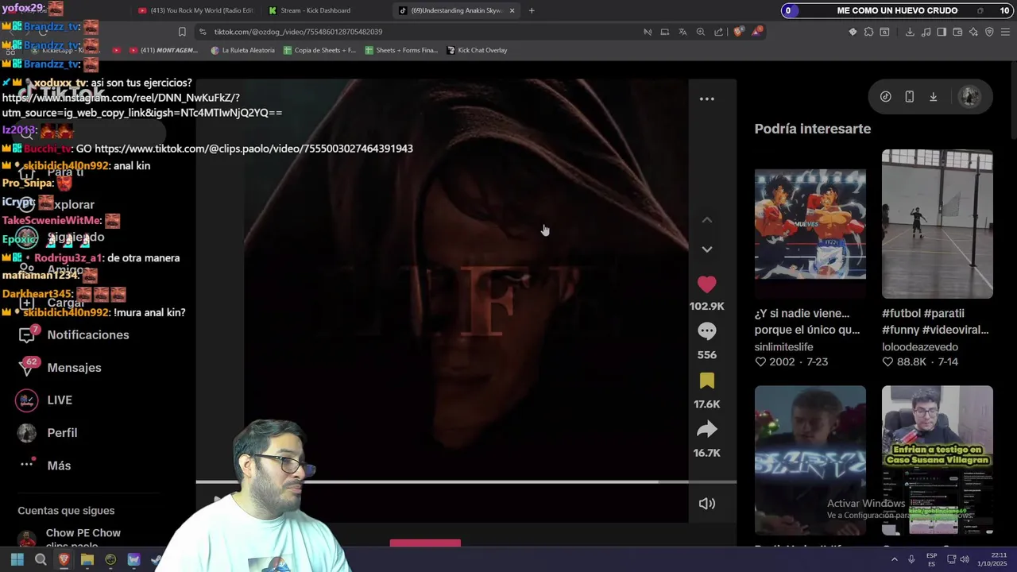Open the Windows Start button
This screenshot has width=1017, height=572.
click(x=17, y=559)
